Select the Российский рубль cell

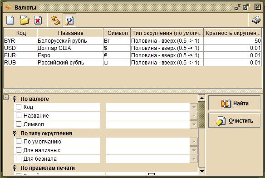point(70,63)
